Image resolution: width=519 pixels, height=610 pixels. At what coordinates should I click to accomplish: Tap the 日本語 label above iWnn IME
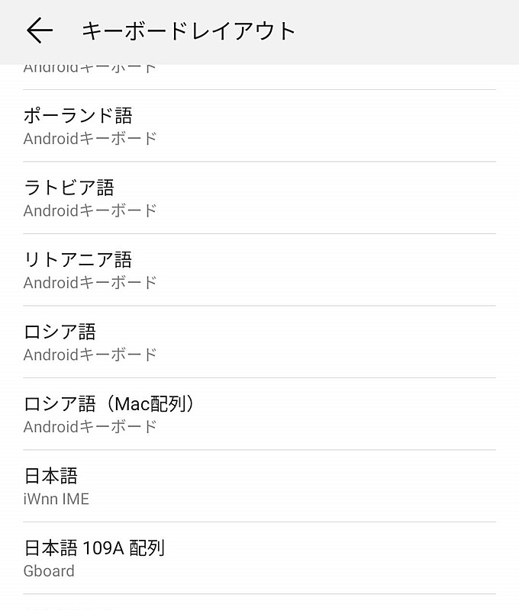[51, 476]
